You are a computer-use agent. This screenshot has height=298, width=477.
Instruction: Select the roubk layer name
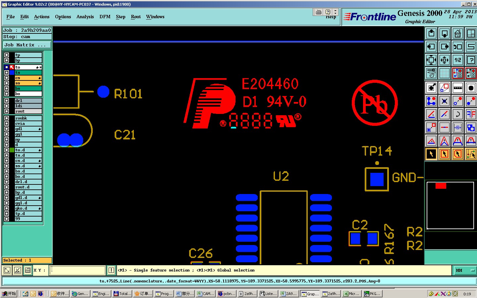[x=28, y=118]
